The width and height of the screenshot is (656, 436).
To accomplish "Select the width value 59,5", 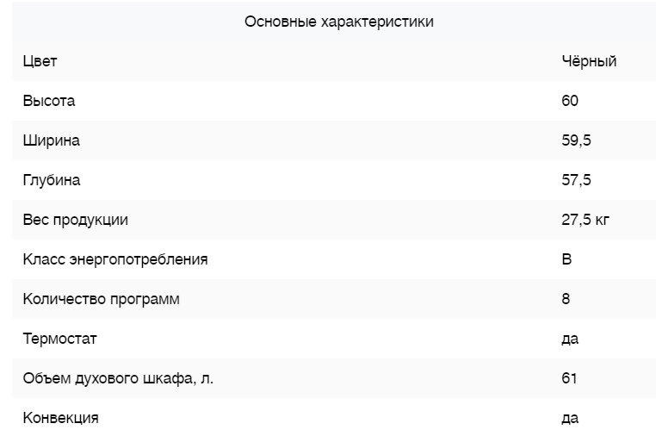I will [x=576, y=140].
